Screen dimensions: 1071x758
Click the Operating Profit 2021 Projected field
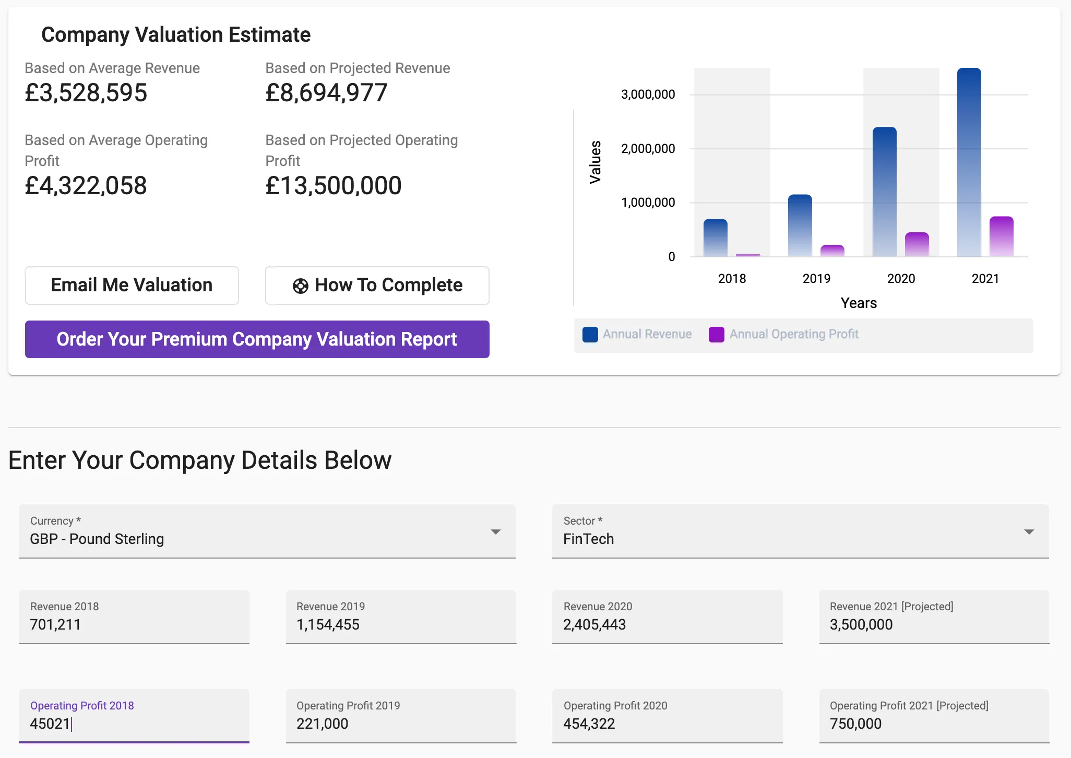click(x=934, y=724)
